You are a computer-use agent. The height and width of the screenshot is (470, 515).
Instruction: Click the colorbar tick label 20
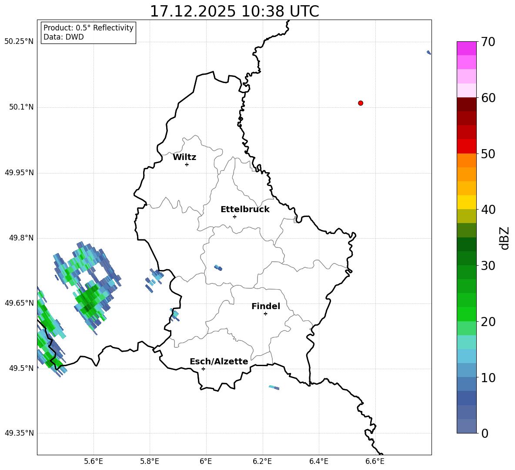[488, 322]
